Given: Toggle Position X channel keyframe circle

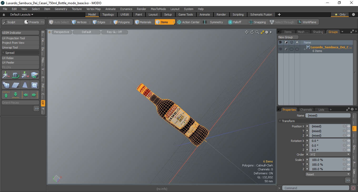Looking at the screenshot, I should tap(307, 126).
